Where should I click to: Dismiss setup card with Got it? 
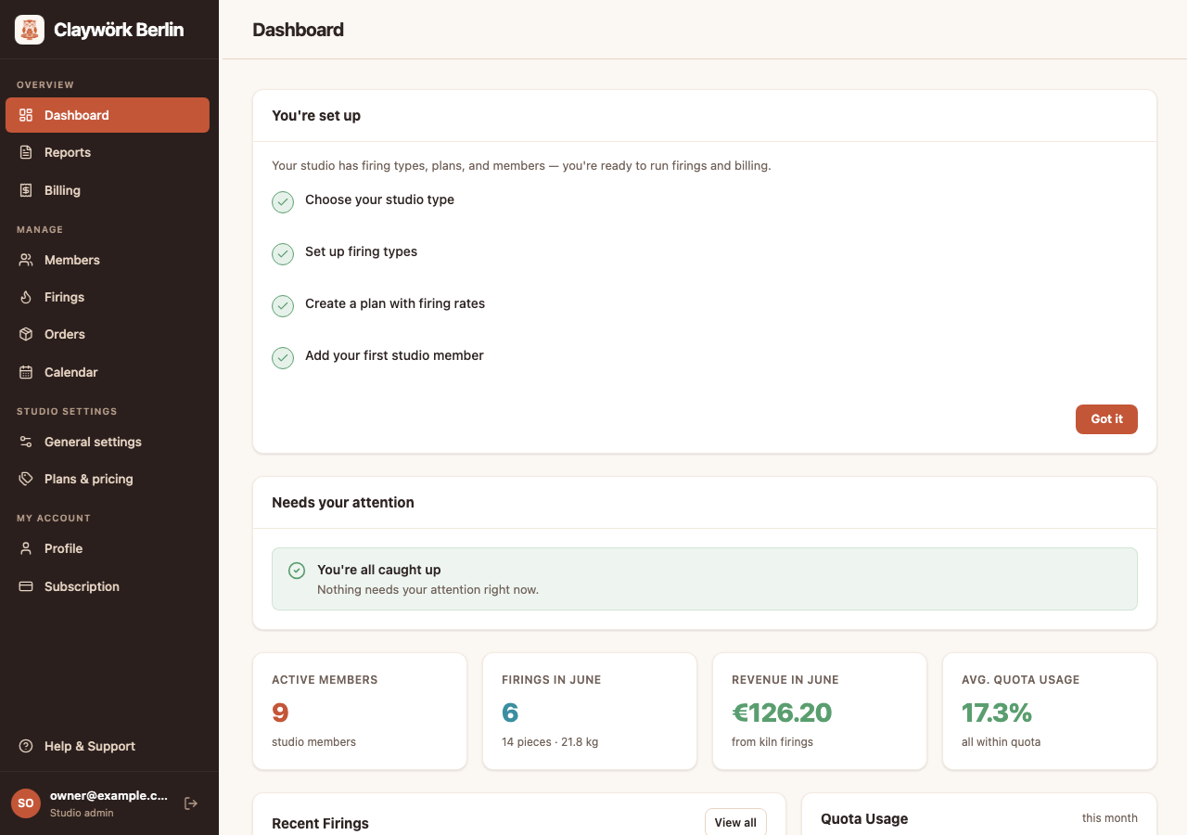coord(1106,419)
